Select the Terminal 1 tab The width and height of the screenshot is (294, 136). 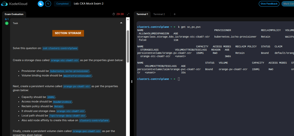(142, 14)
